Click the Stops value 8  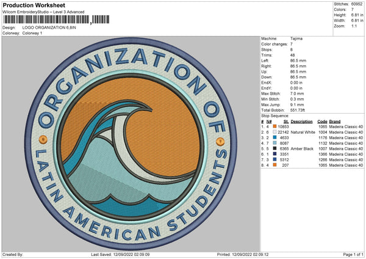tap(292, 49)
